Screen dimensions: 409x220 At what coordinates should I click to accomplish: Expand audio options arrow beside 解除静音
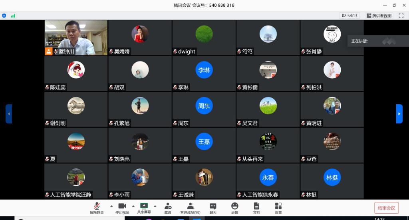pos(111,206)
